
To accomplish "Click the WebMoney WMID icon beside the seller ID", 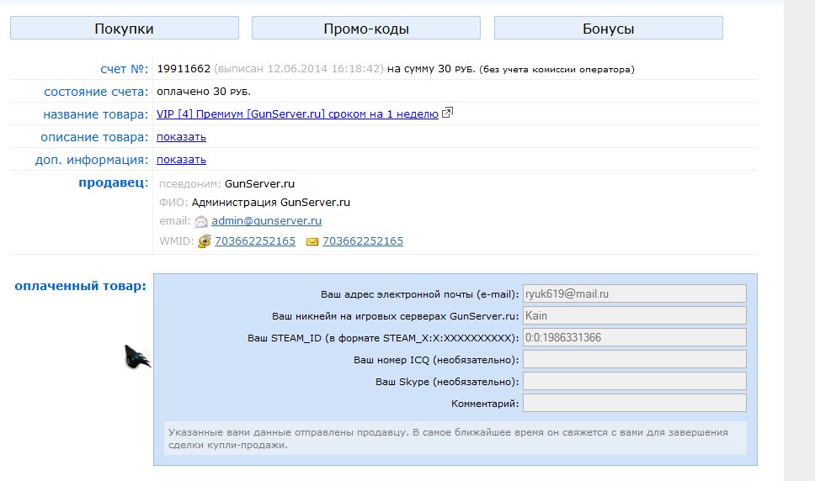I will pyautogui.click(x=204, y=242).
